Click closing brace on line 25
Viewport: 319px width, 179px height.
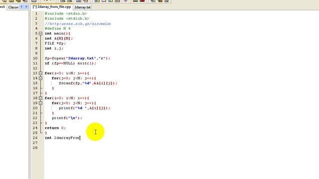pos(46,133)
